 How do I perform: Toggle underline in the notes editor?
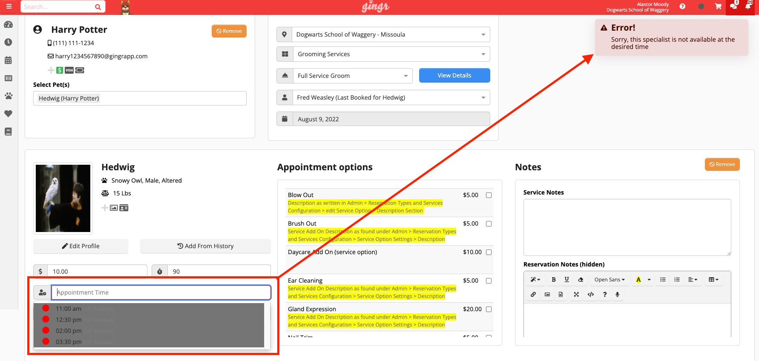pos(566,280)
